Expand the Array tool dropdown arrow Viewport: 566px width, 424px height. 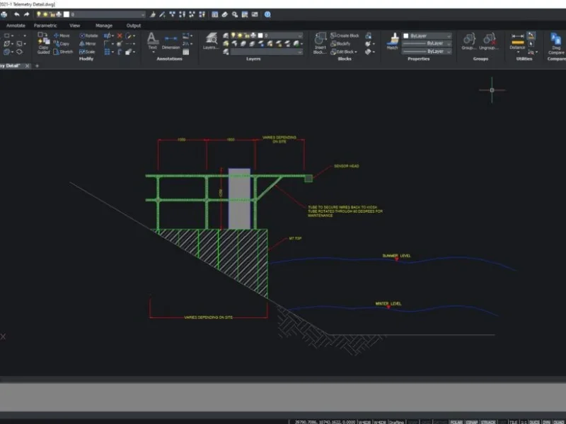coord(113,52)
